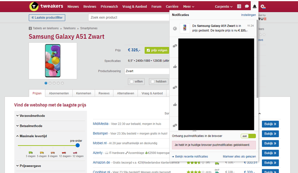Click Bekijk button for Azerty
298x173 pixels.
pyautogui.click(x=270, y=153)
